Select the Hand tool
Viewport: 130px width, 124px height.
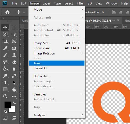point(14,89)
